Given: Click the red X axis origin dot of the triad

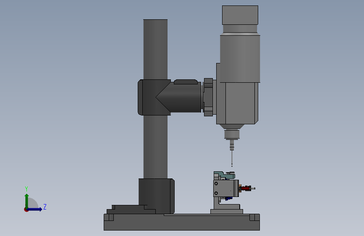Looking at the screenshot, I should click(x=26, y=210).
